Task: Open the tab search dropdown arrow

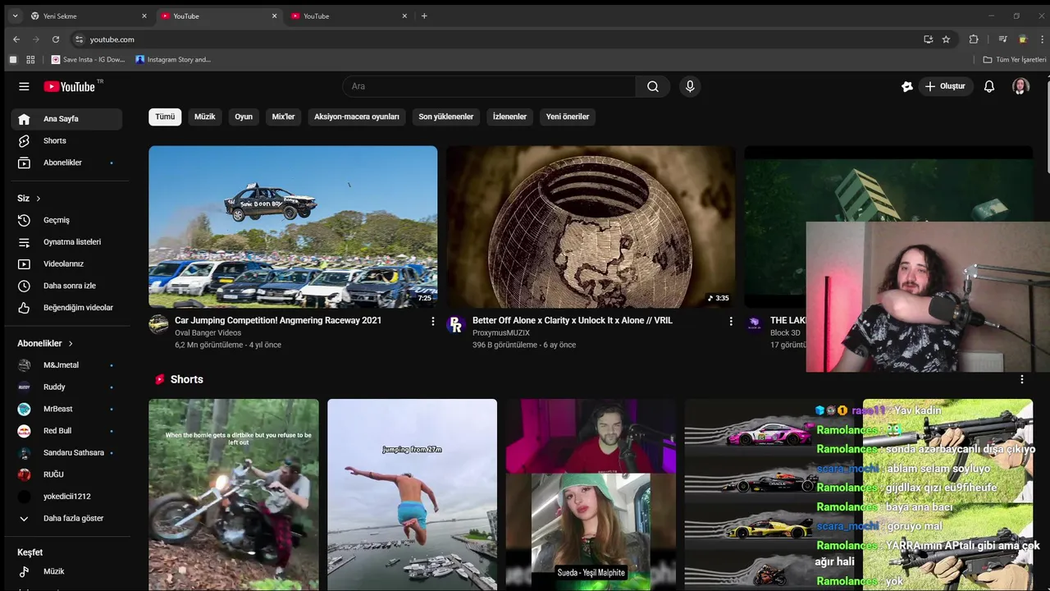Action: click(15, 16)
